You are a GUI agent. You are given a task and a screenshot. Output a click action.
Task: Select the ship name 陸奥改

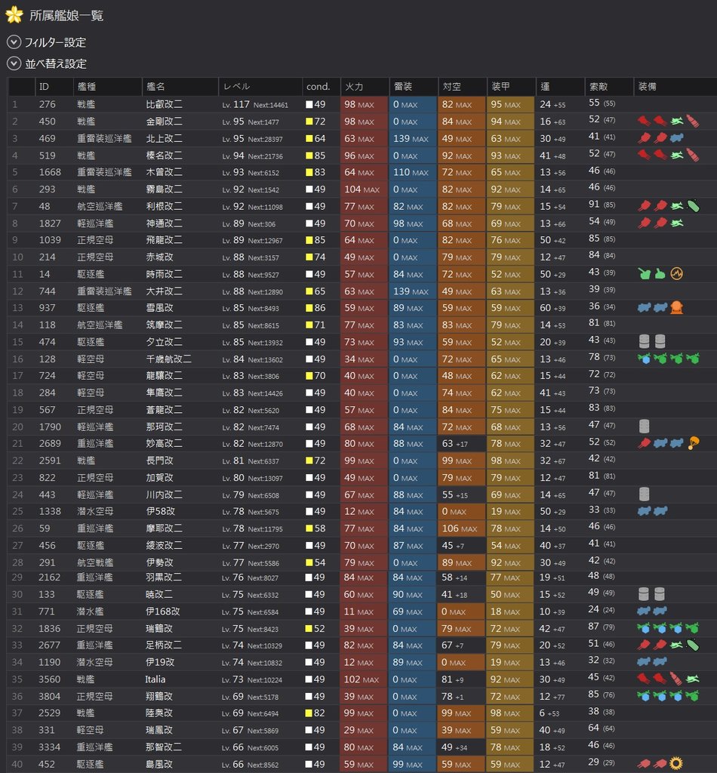159,713
